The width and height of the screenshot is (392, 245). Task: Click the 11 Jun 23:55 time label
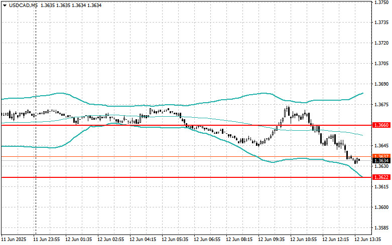47,239
